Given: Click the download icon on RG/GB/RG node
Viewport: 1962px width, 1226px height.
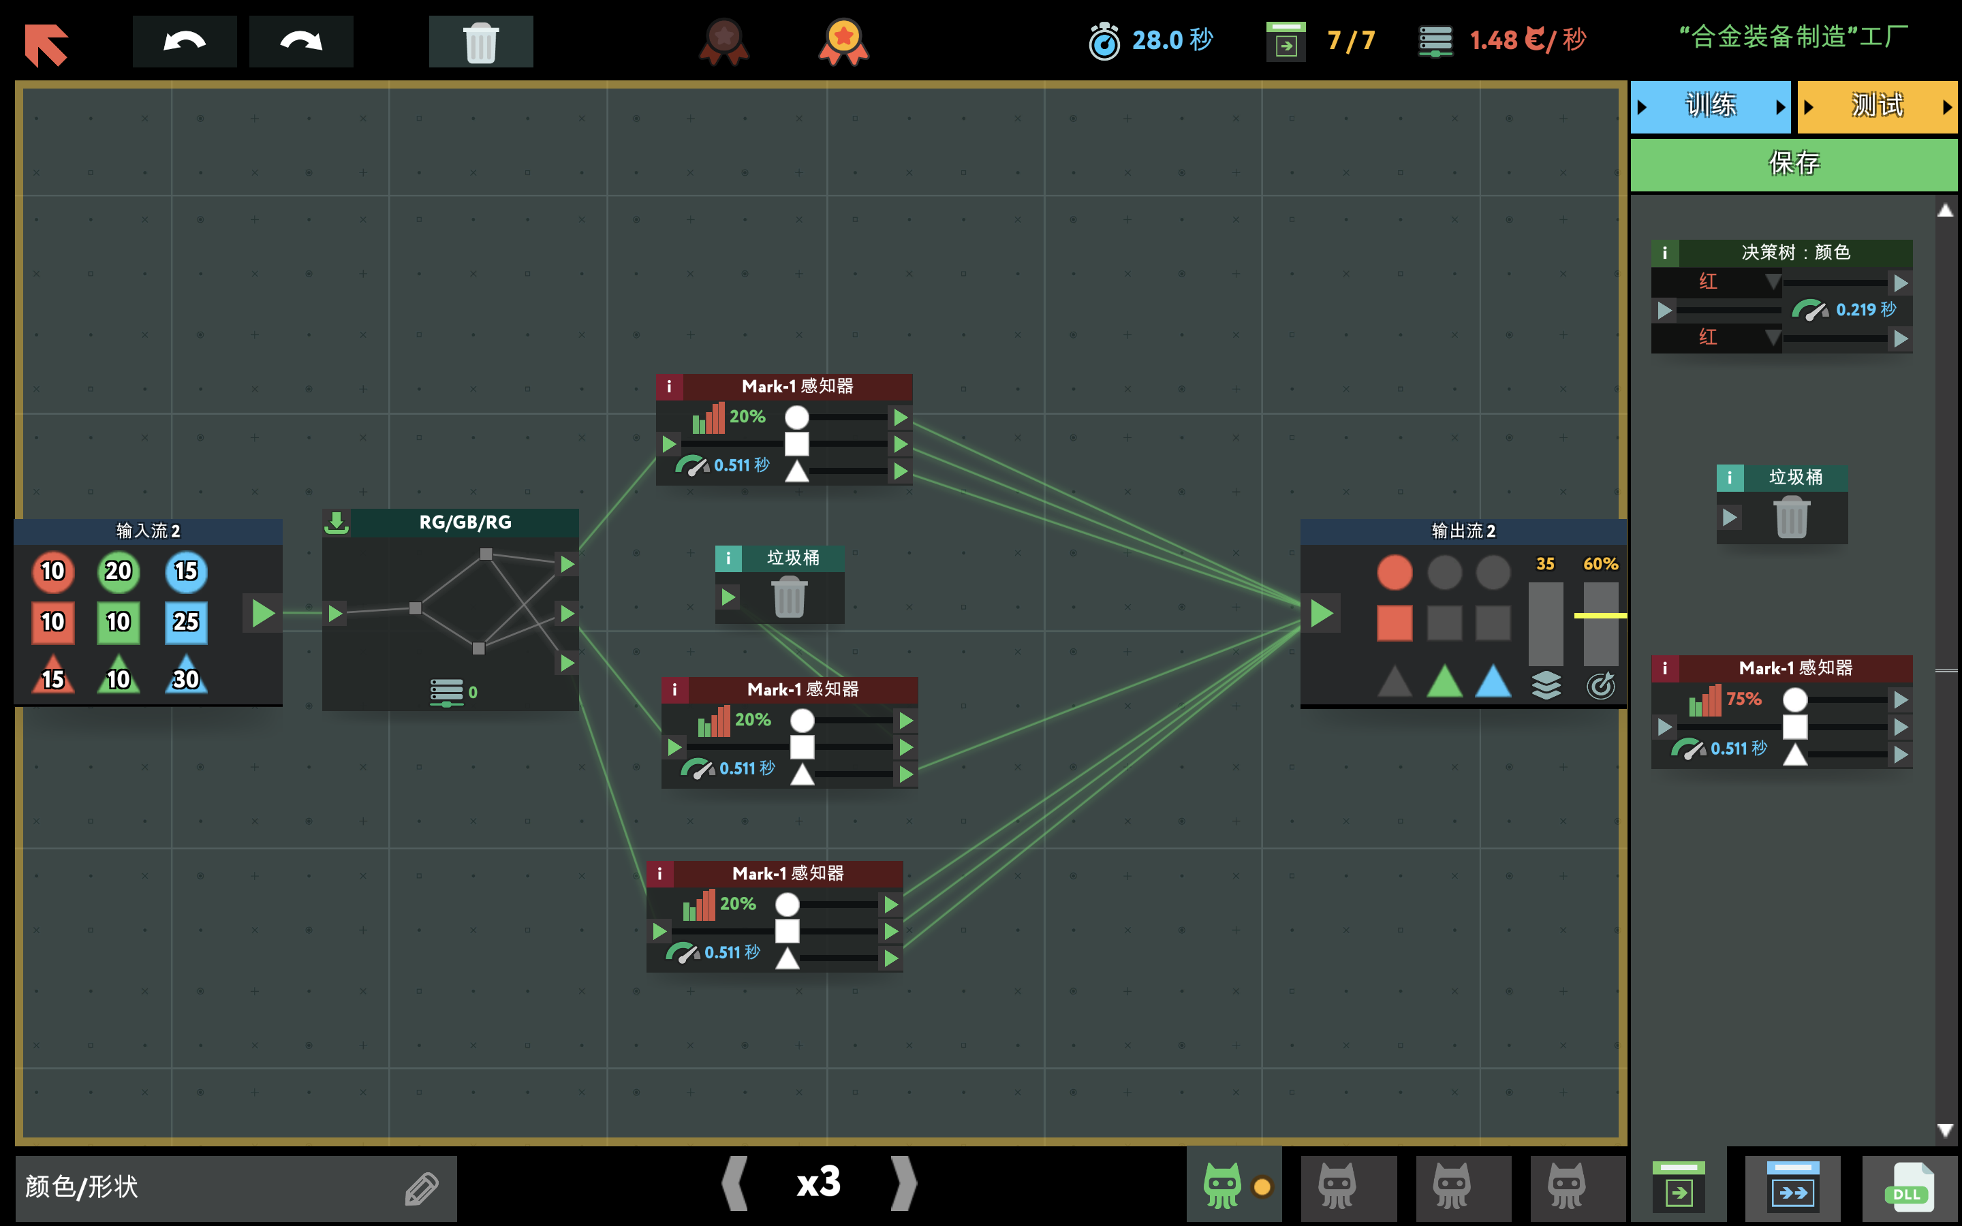Looking at the screenshot, I should (x=337, y=522).
